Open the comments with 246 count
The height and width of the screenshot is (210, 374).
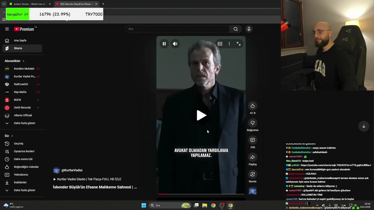click(252, 140)
